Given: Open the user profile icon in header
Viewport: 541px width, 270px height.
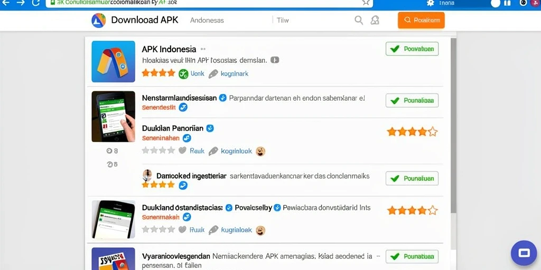Looking at the screenshot, I should (375, 21).
